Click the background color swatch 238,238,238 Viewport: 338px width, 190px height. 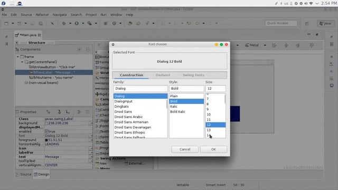coord(46,123)
